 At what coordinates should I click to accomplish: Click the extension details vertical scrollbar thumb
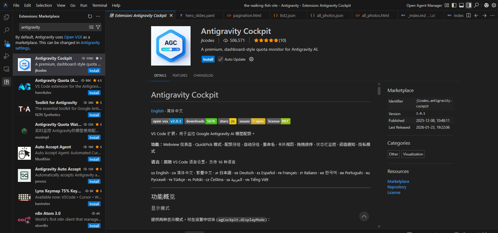pos(379,91)
